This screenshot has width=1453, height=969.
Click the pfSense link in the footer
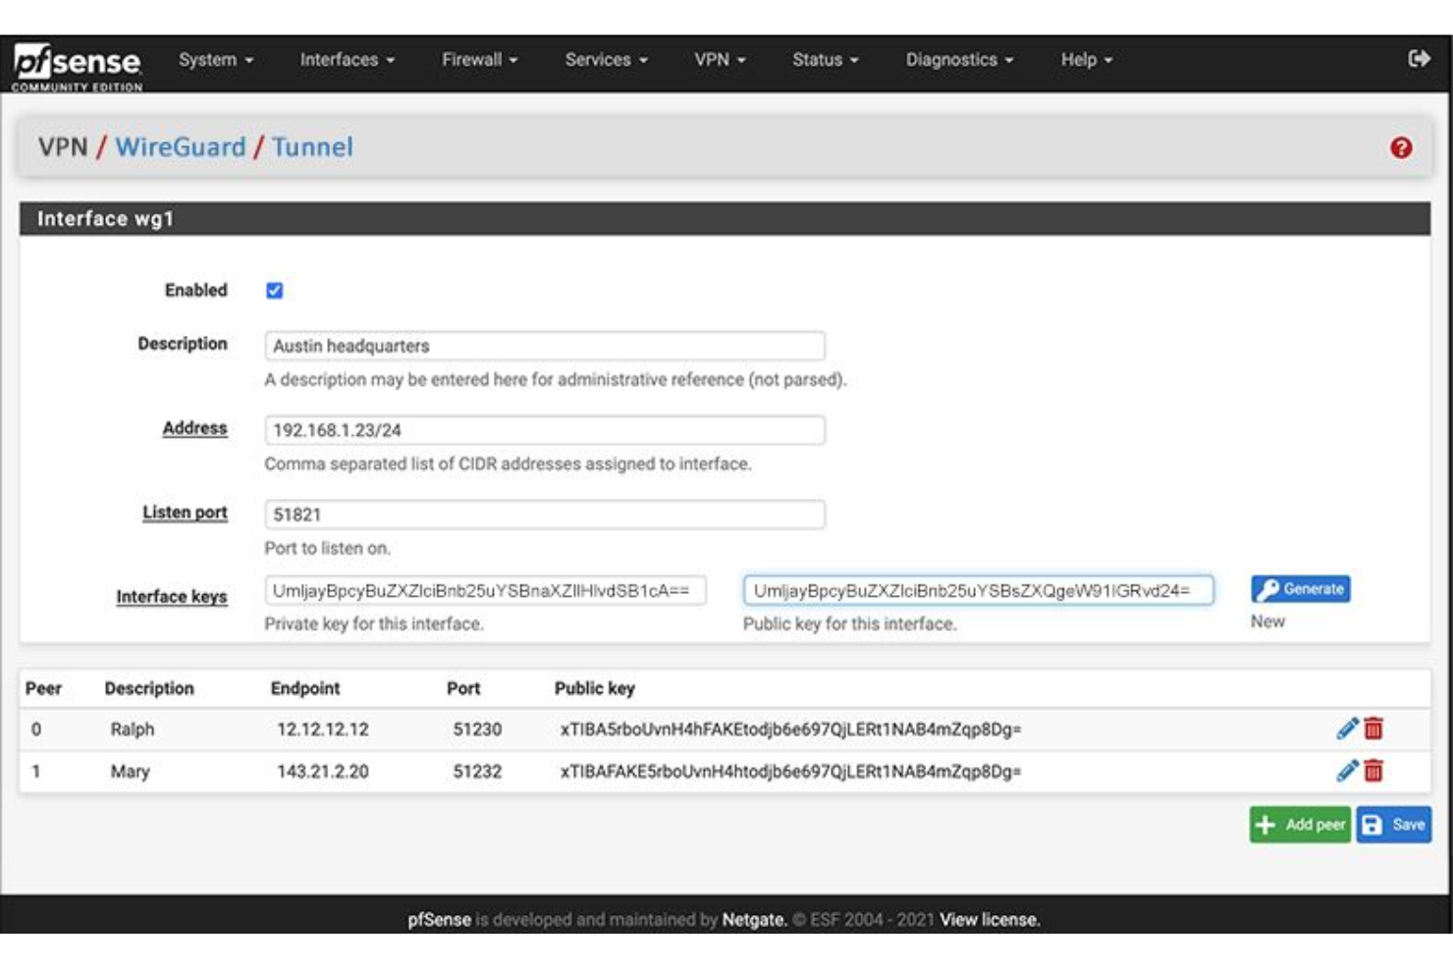(x=439, y=920)
